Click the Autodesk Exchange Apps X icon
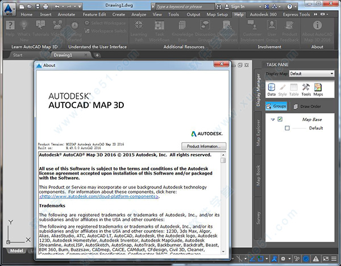This screenshot has width=341, height=266. tap(267, 7)
